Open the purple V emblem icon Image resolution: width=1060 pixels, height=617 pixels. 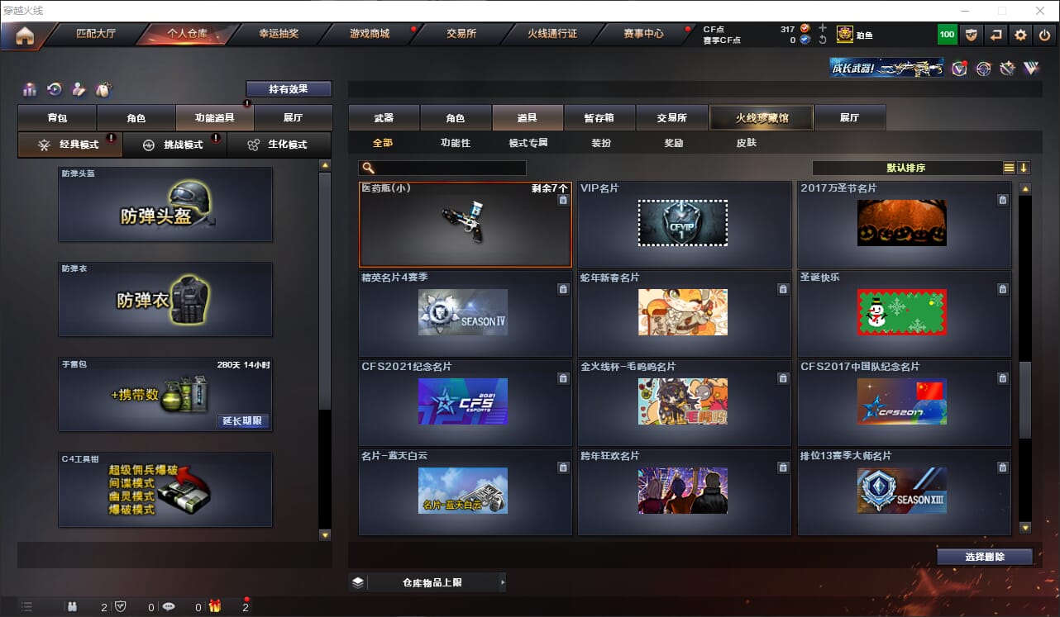click(x=1031, y=69)
